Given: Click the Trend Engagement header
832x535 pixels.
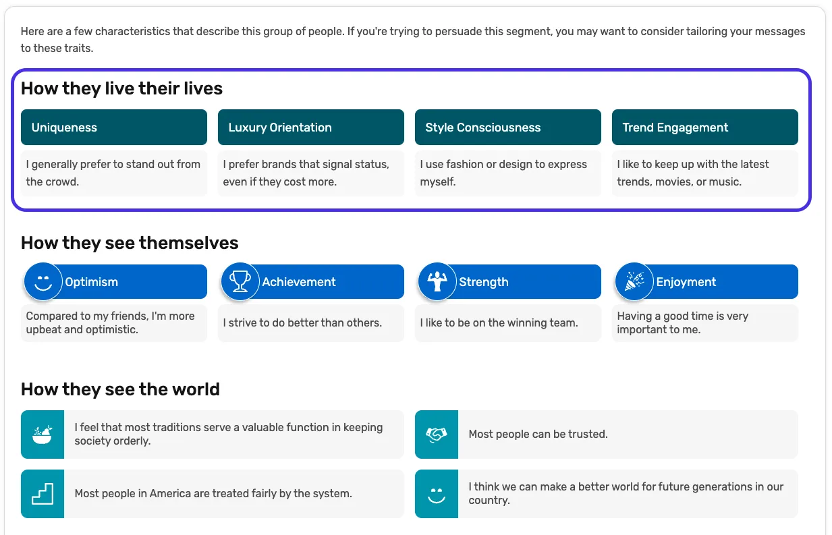Looking at the screenshot, I should [704, 128].
